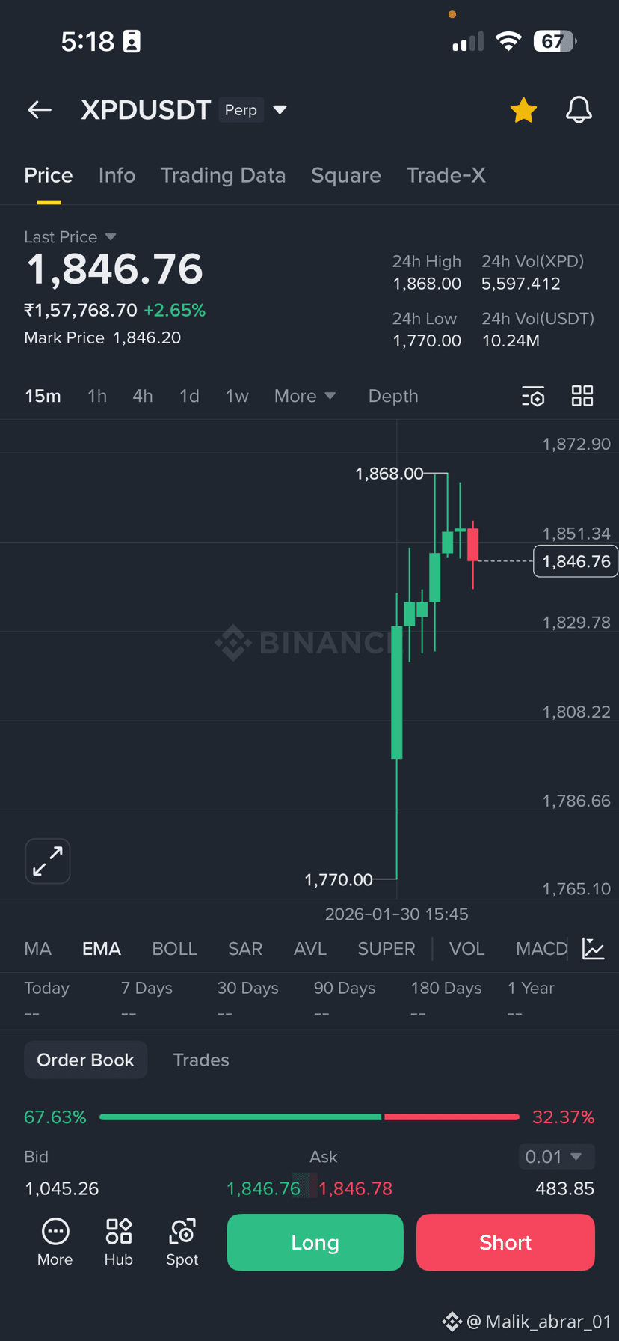Toggle the VOL indicator
619x1341 pixels.
tap(466, 949)
